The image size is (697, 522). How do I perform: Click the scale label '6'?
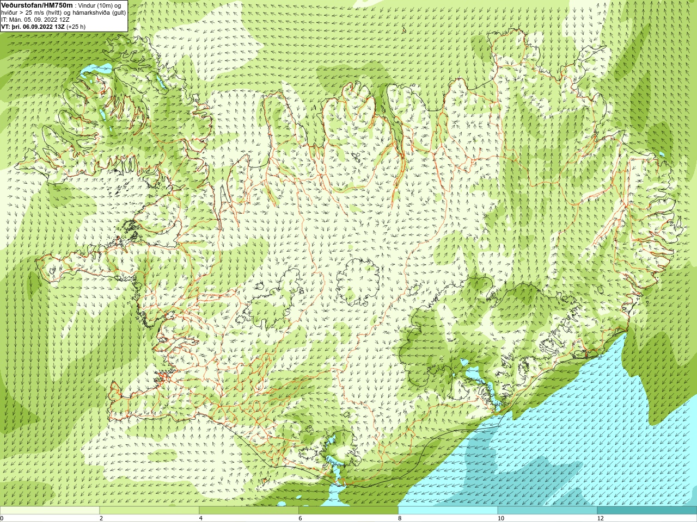(300, 519)
